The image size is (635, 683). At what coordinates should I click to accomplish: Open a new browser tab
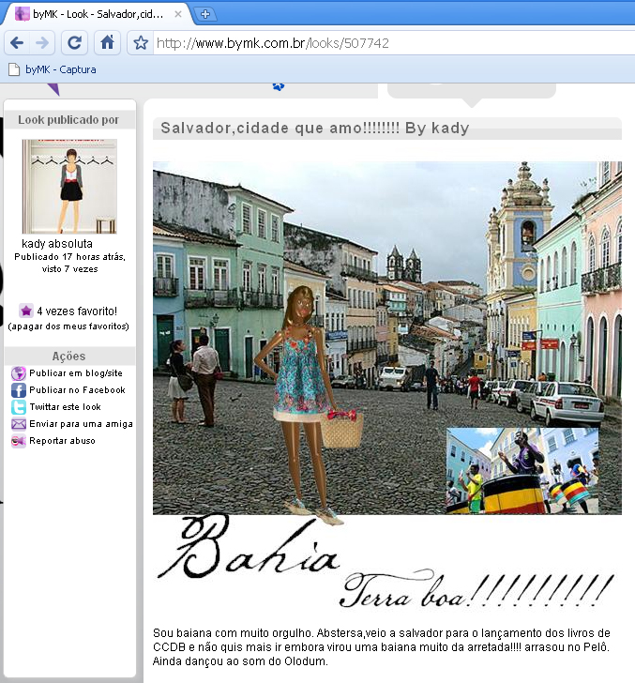point(206,14)
